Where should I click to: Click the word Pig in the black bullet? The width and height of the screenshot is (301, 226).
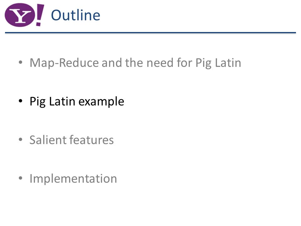38,101
